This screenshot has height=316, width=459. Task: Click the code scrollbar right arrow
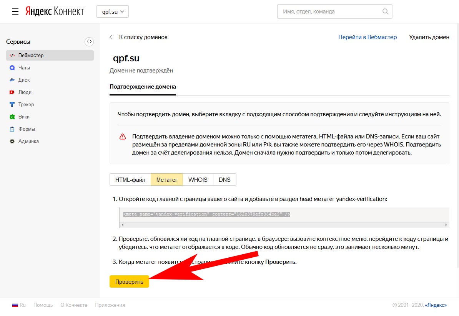click(x=446, y=225)
